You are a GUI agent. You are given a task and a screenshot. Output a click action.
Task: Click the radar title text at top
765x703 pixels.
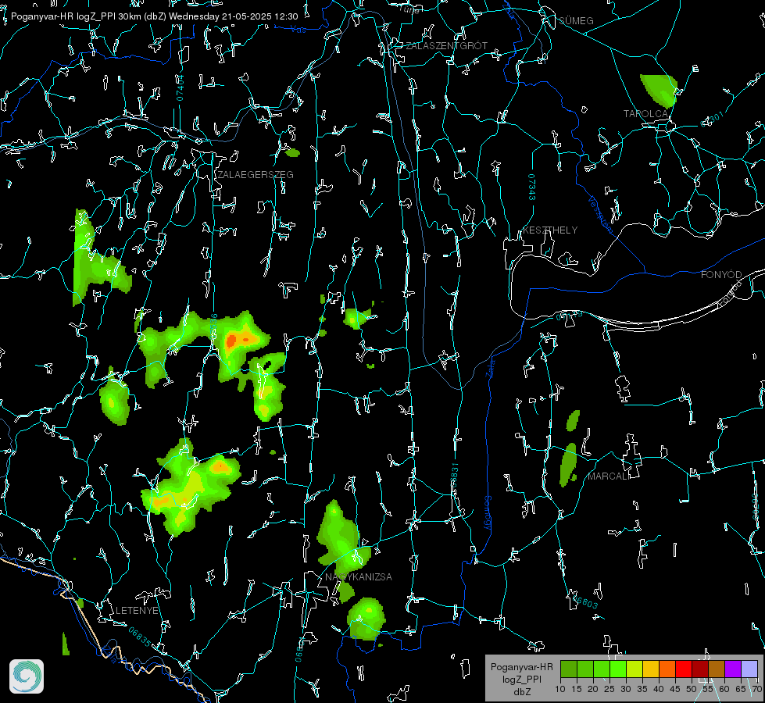[154, 16]
